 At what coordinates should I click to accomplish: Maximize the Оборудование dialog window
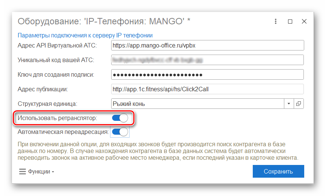[290, 22]
